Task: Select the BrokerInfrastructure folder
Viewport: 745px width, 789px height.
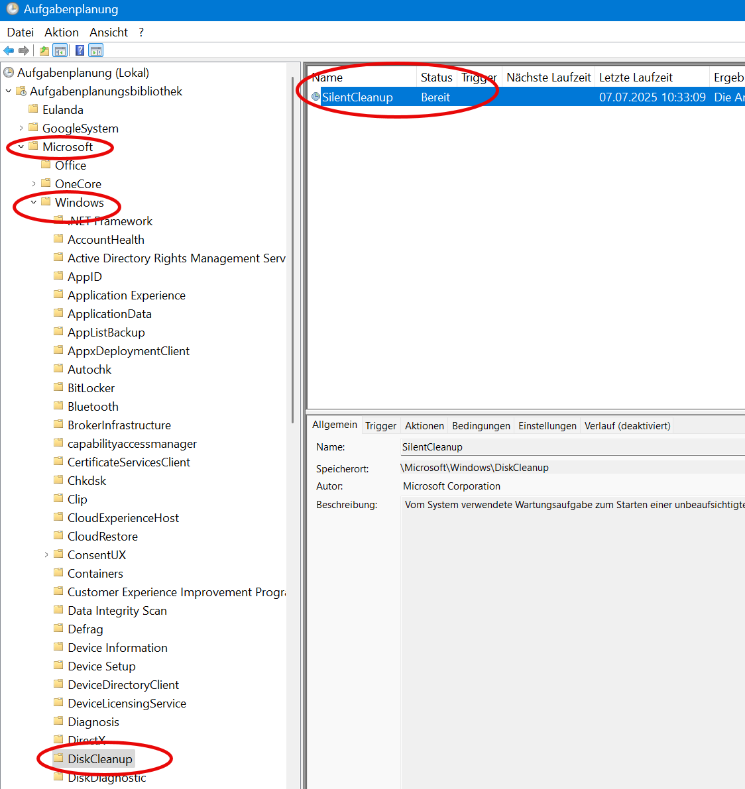Action: pyautogui.click(x=119, y=425)
